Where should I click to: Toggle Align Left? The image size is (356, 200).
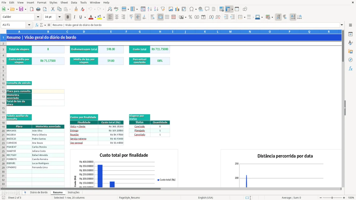(110, 17)
